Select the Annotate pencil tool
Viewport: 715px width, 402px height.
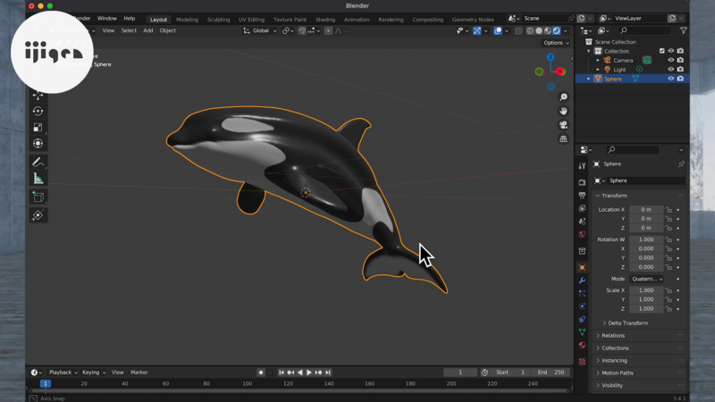(38, 163)
